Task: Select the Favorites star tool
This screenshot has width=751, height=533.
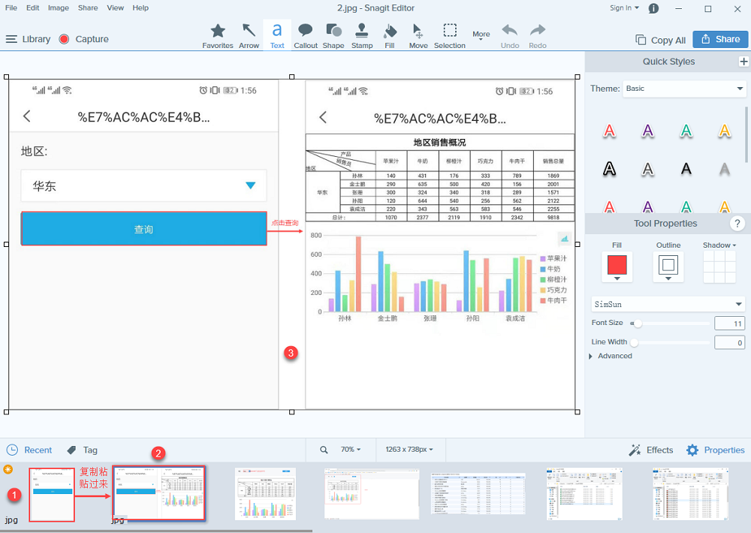Action: 218,36
